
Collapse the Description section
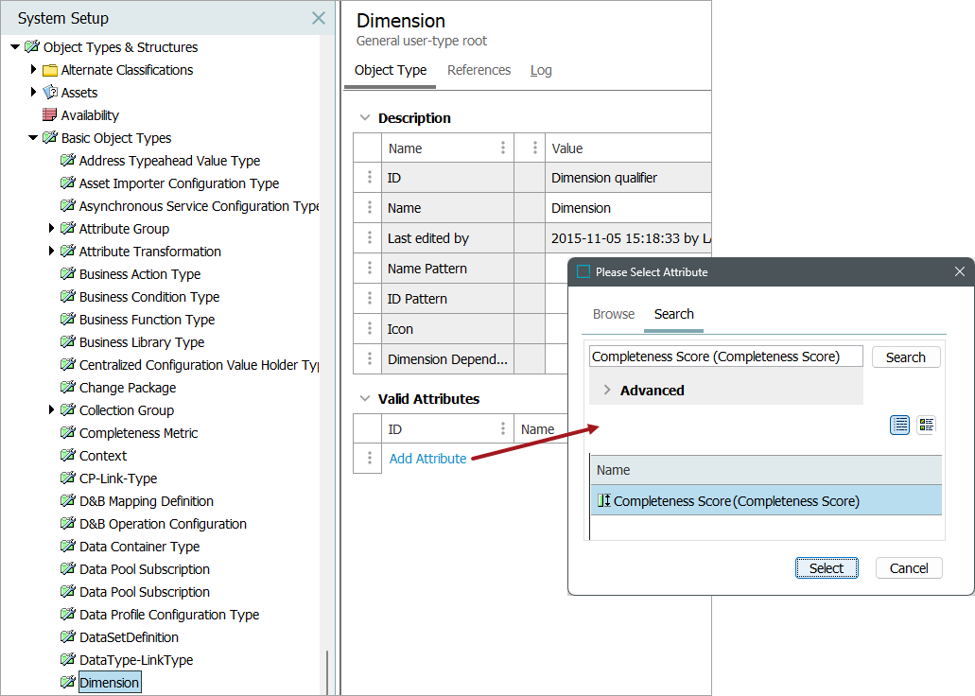[x=364, y=118]
